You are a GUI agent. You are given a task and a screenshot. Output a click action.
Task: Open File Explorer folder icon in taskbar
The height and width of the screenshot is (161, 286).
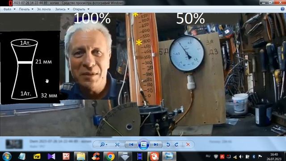pos(81,157)
